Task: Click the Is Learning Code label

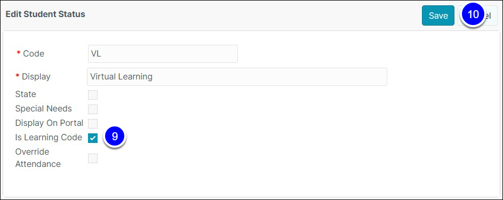Action: coord(49,138)
